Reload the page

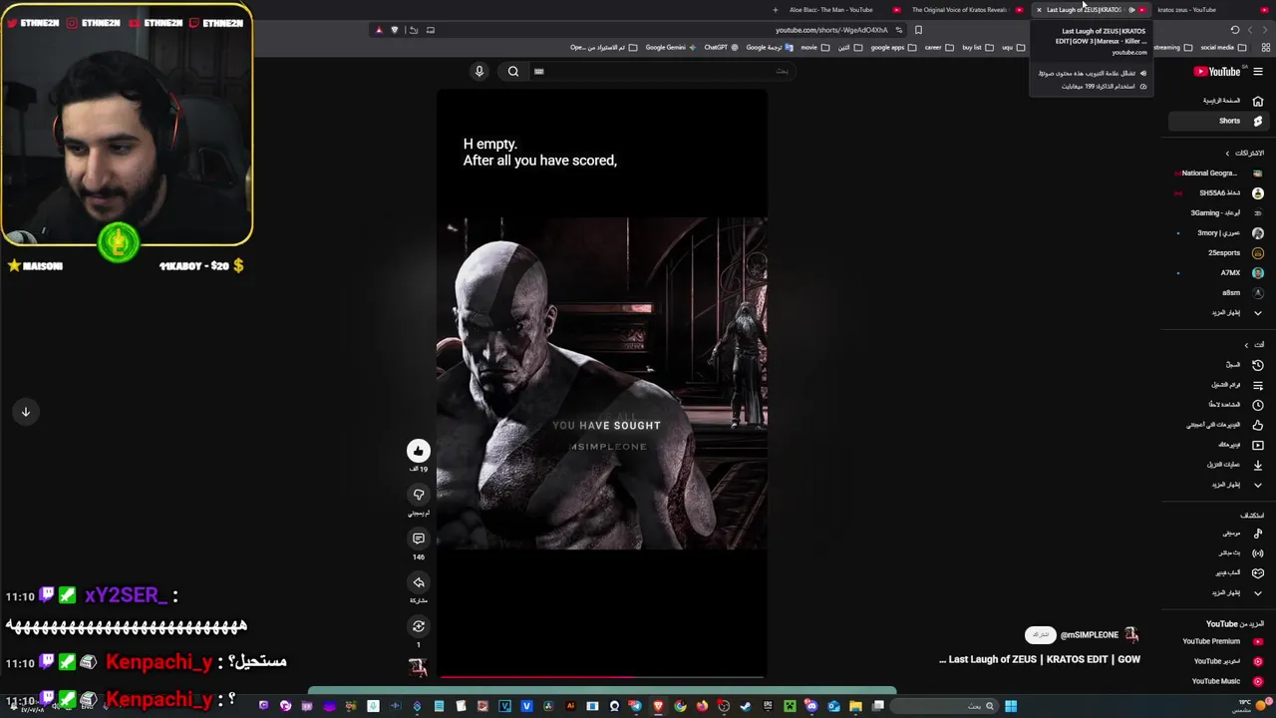tap(1235, 30)
